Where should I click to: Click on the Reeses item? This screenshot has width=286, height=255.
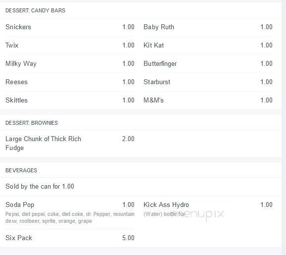tap(16, 82)
